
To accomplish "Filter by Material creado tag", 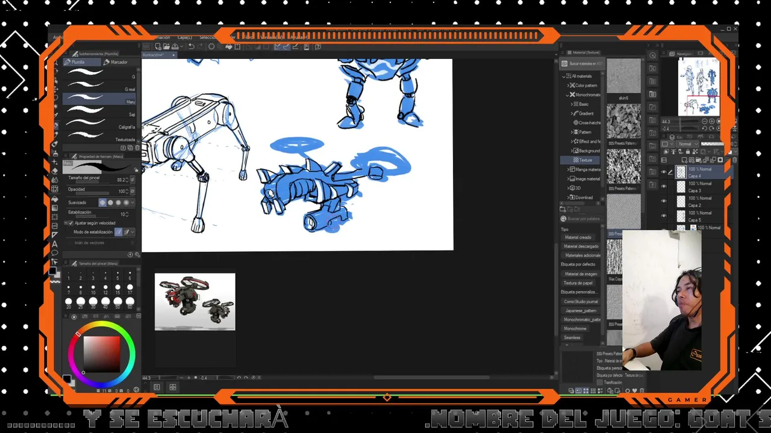I will coord(578,238).
